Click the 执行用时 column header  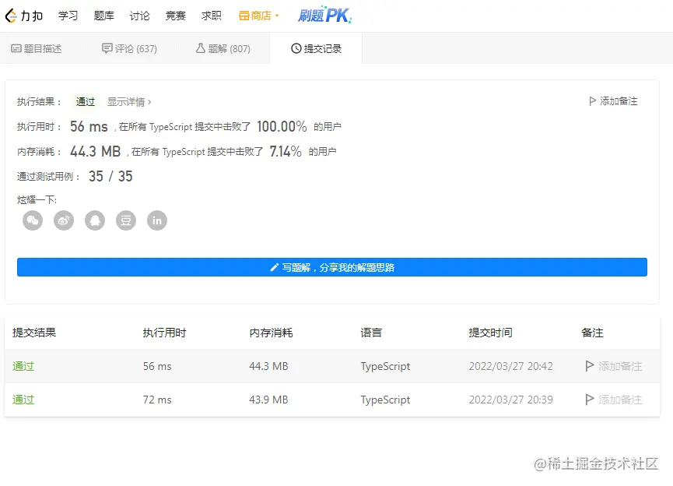(164, 333)
